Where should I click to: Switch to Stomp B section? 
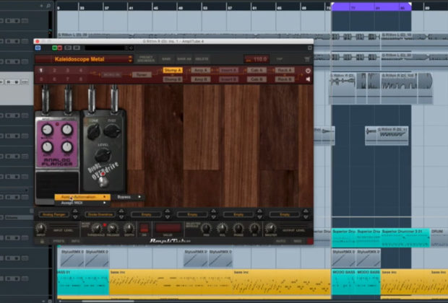[173, 79]
